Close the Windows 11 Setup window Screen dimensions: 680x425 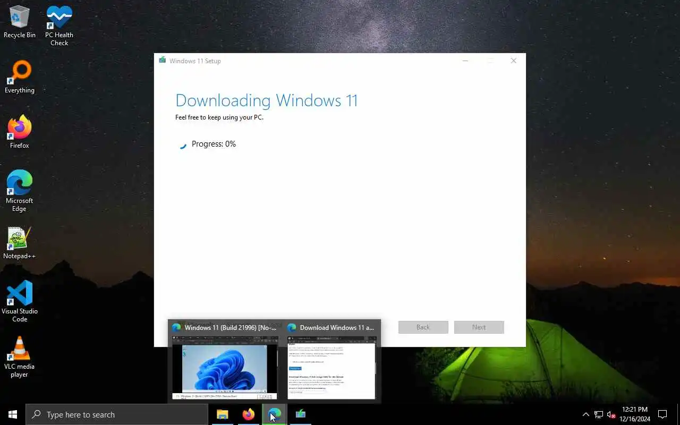[x=513, y=61]
